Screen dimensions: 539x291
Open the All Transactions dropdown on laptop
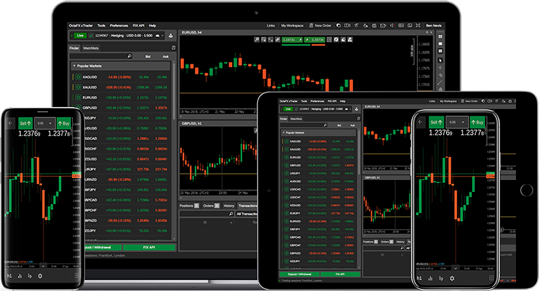tap(241, 214)
